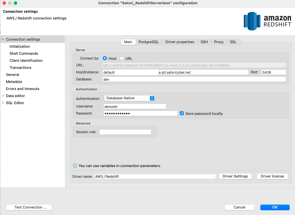The width and height of the screenshot is (295, 215).
Task: Select Transactions in the sidebar
Action: [x=21, y=68]
